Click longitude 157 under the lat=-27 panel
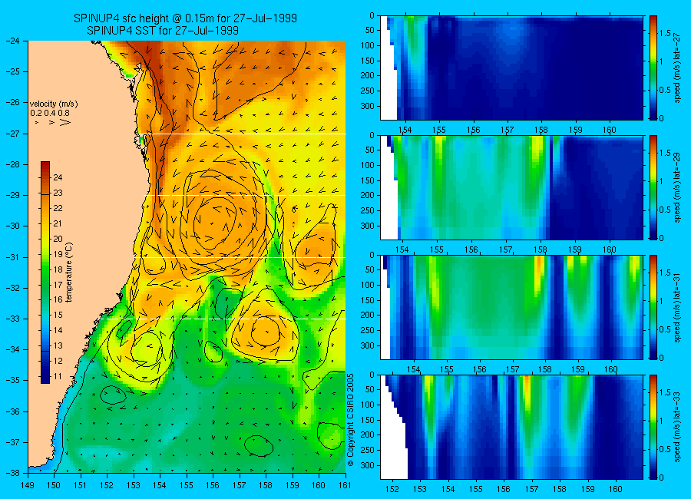The image size is (691, 499). (x=508, y=130)
